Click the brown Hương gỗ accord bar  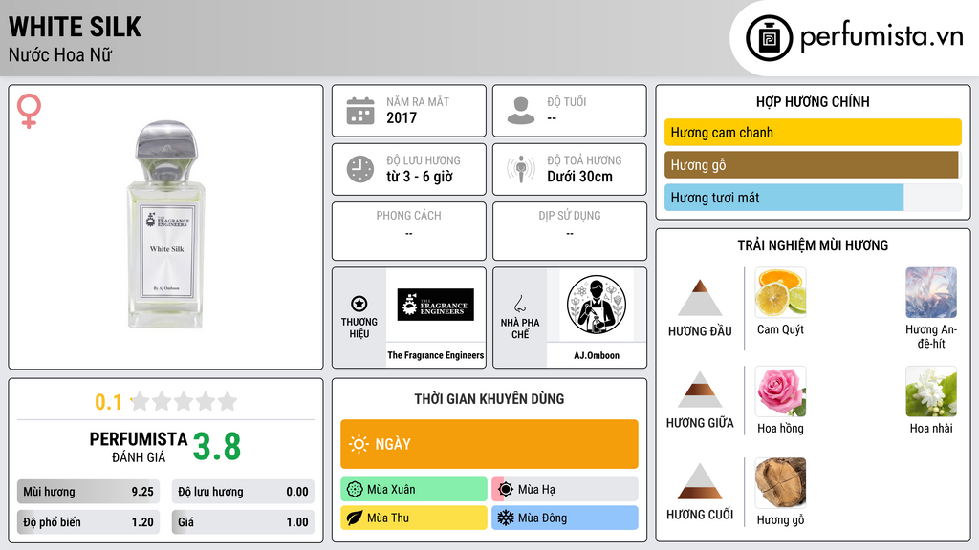(812, 165)
